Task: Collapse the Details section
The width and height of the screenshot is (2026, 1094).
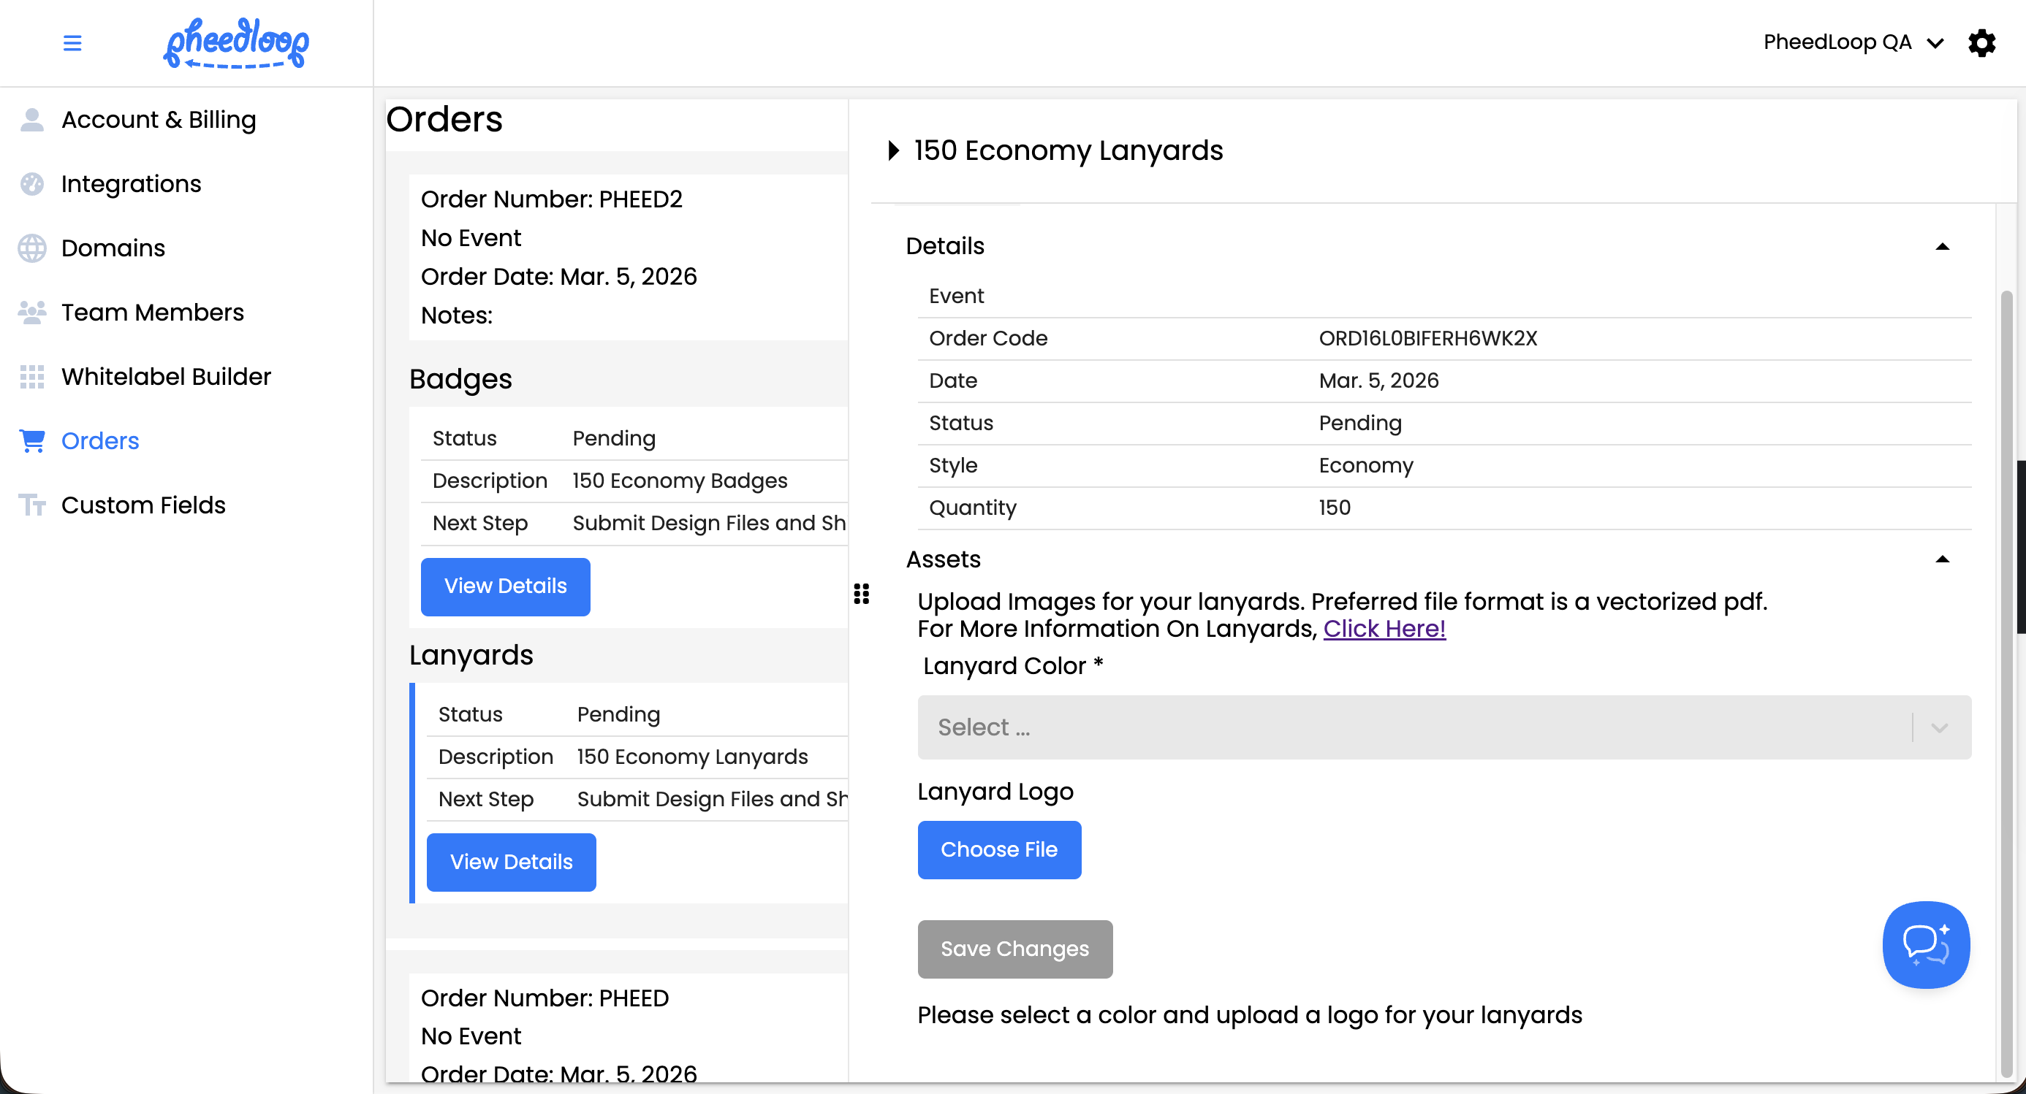Action: pyautogui.click(x=1942, y=247)
